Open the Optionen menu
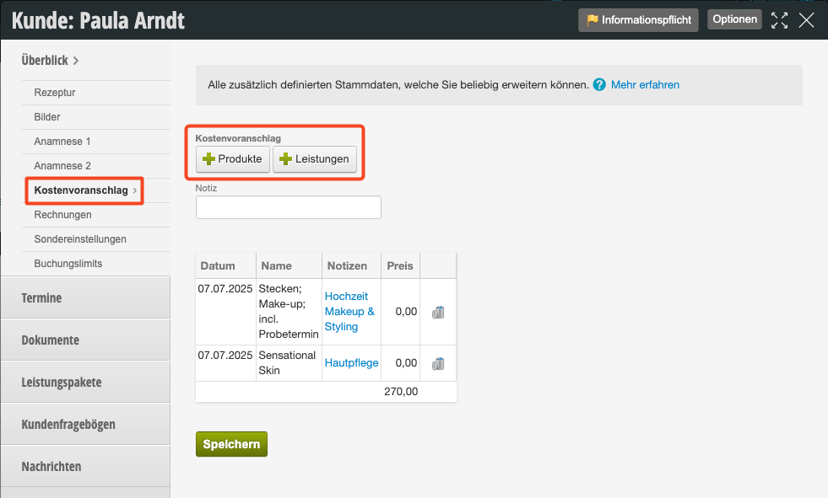The height and width of the screenshot is (498, 828). pyautogui.click(x=734, y=19)
